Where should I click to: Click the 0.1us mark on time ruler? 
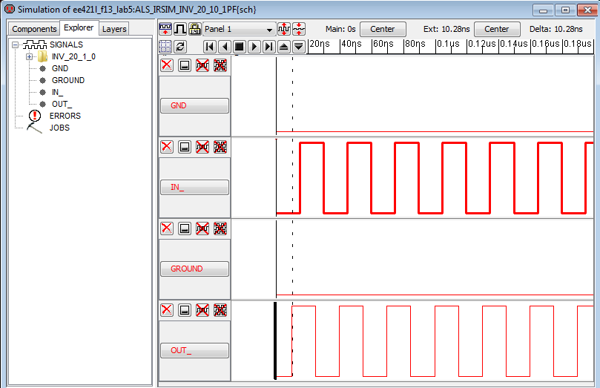(x=447, y=45)
